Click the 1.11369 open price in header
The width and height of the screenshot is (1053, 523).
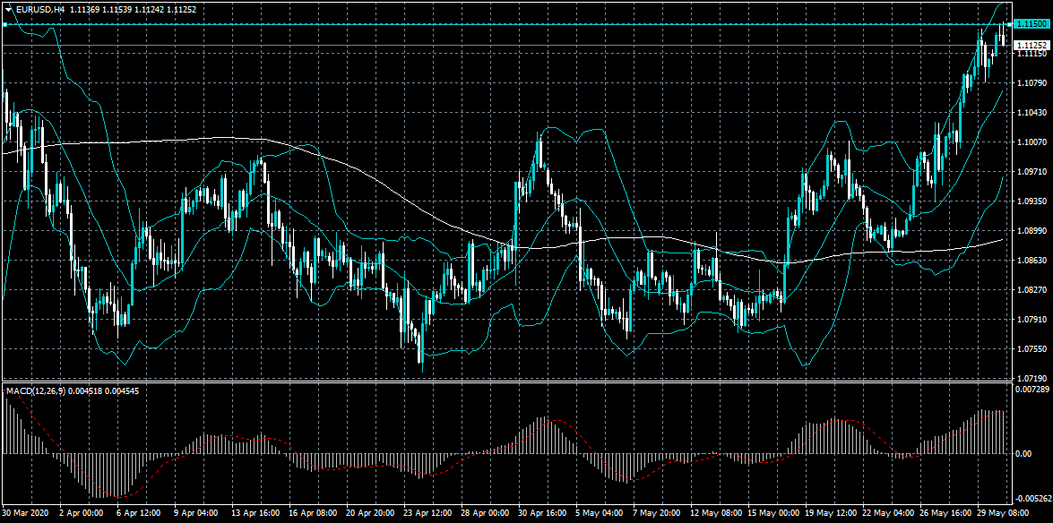[x=87, y=8]
